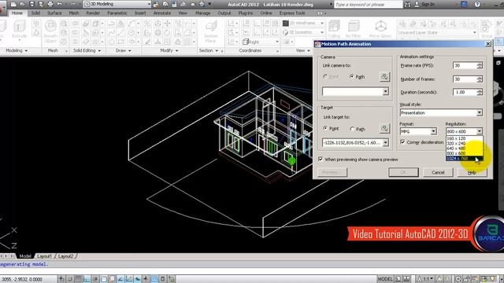Click the Save As icon in quick access toolbar
This screenshot has height=283, width=504.
click(x=41, y=4)
